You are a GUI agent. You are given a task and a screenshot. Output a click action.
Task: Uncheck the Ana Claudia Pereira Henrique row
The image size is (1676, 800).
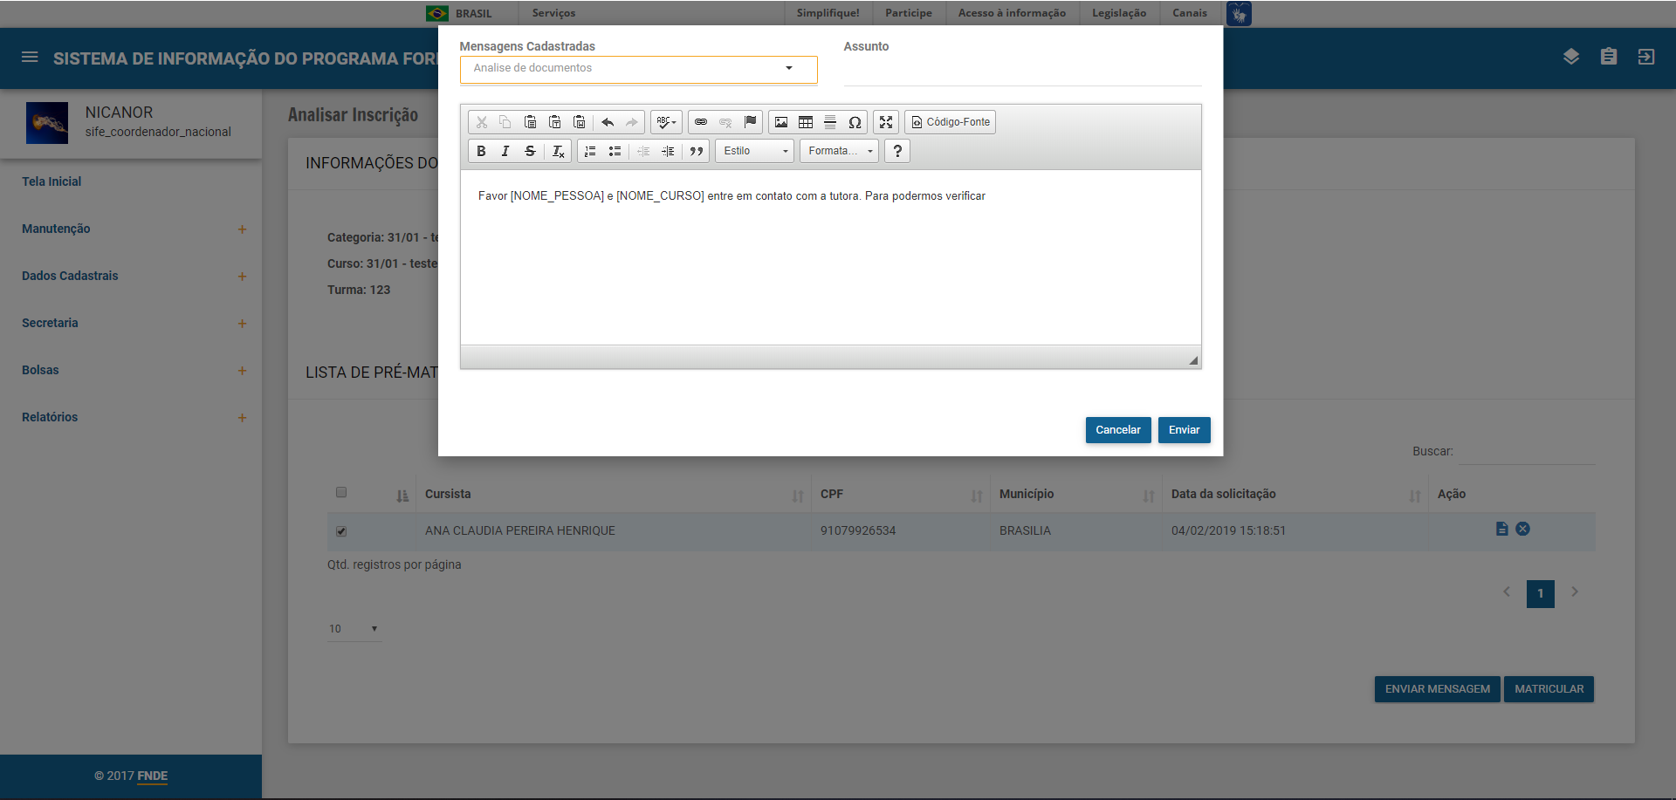(x=341, y=531)
